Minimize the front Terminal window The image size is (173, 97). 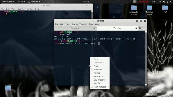137,21
